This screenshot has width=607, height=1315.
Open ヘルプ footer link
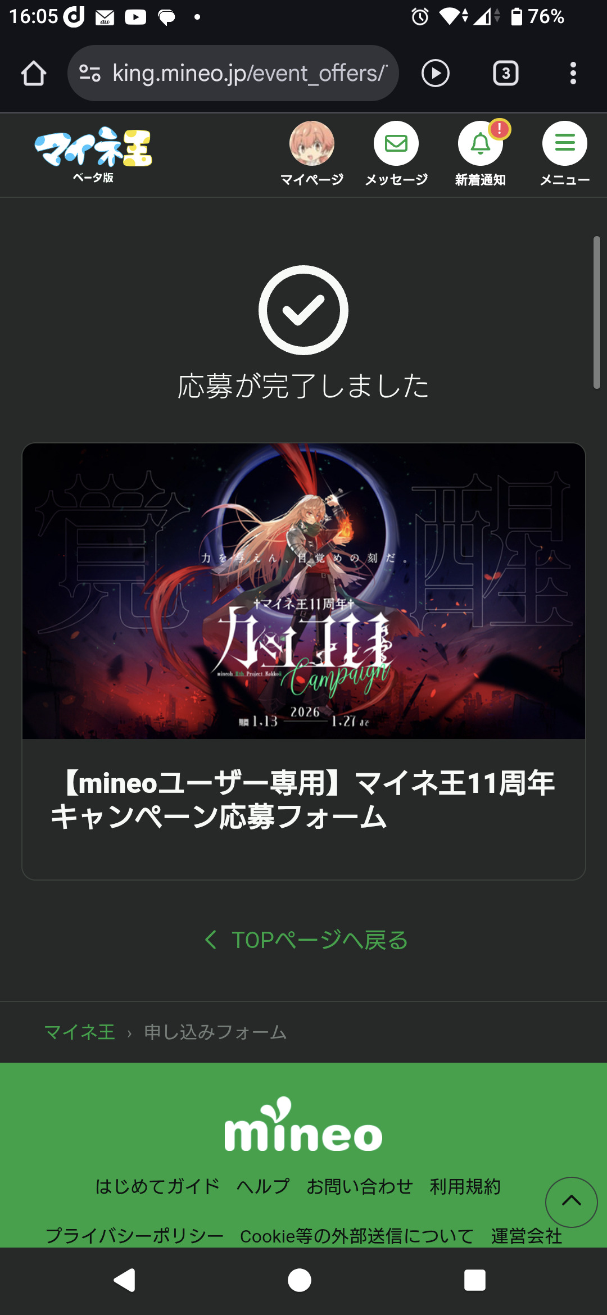coord(263,1186)
